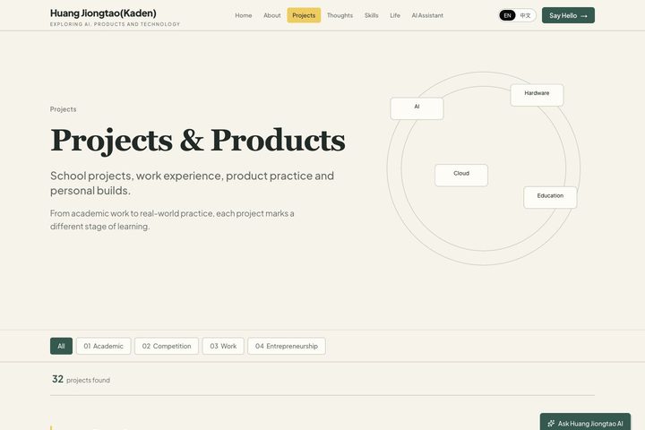The height and width of the screenshot is (430, 645).
Task: Click the Say Hello button
Action: 568,15
